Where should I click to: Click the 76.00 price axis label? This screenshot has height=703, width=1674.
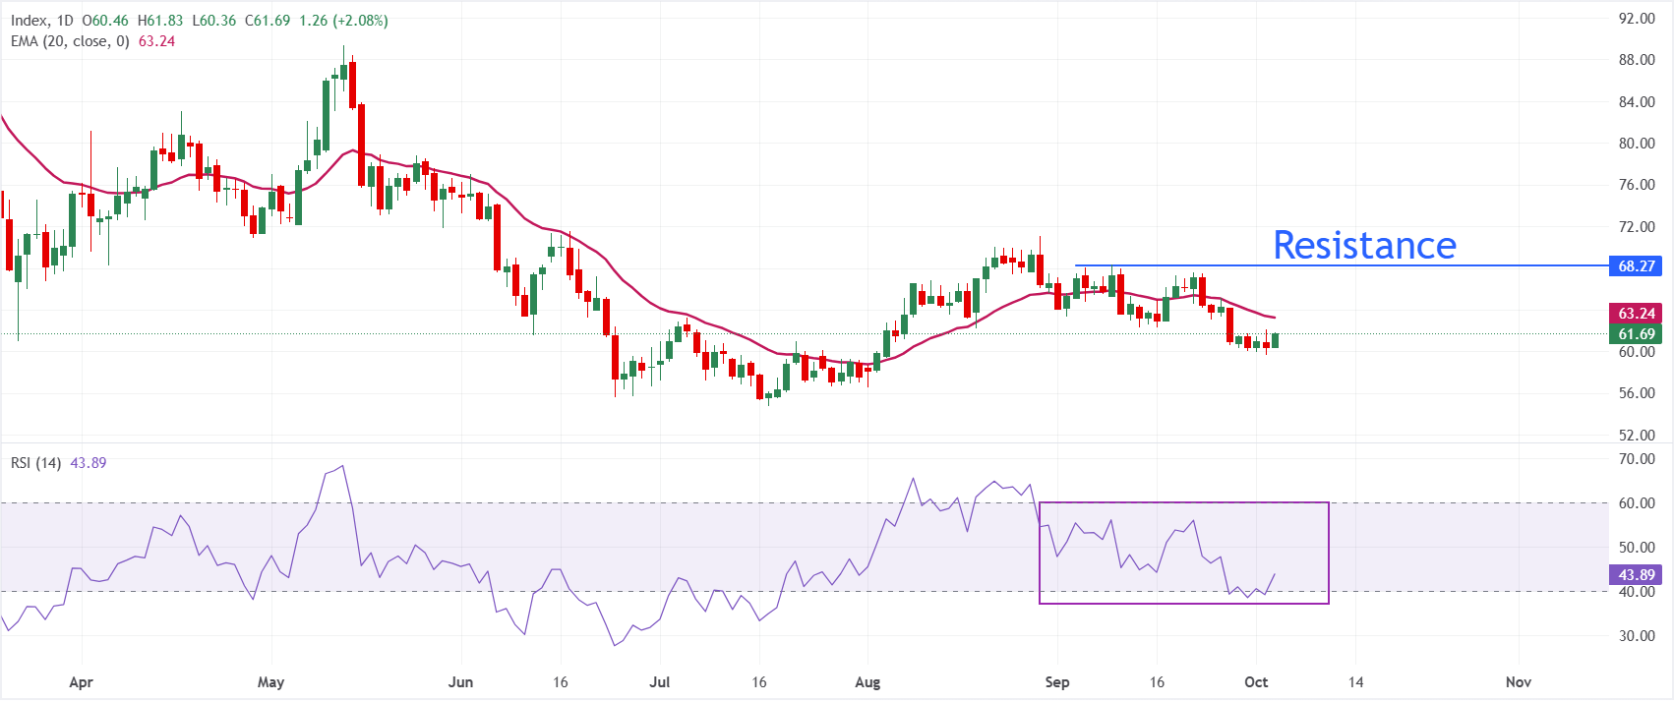tap(1637, 185)
